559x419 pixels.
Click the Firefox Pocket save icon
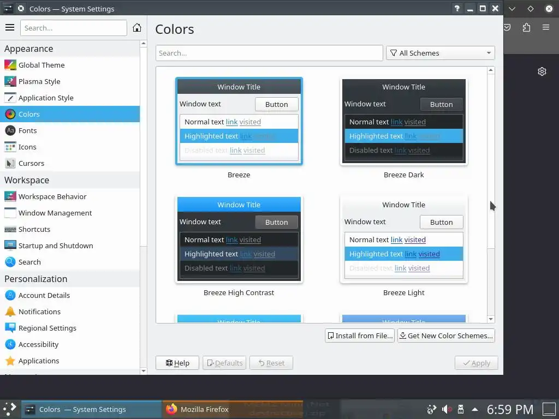(507, 27)
